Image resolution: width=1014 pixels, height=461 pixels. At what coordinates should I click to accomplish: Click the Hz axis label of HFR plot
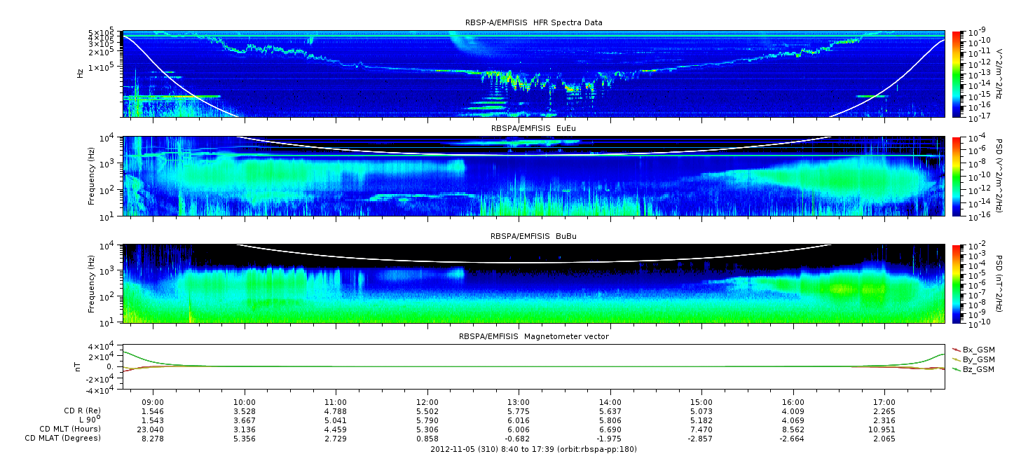click(81, 74)
